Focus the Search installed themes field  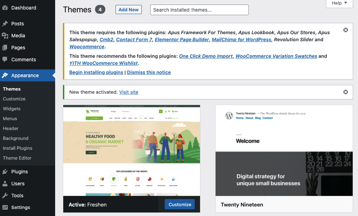click(x=199, y=10)
